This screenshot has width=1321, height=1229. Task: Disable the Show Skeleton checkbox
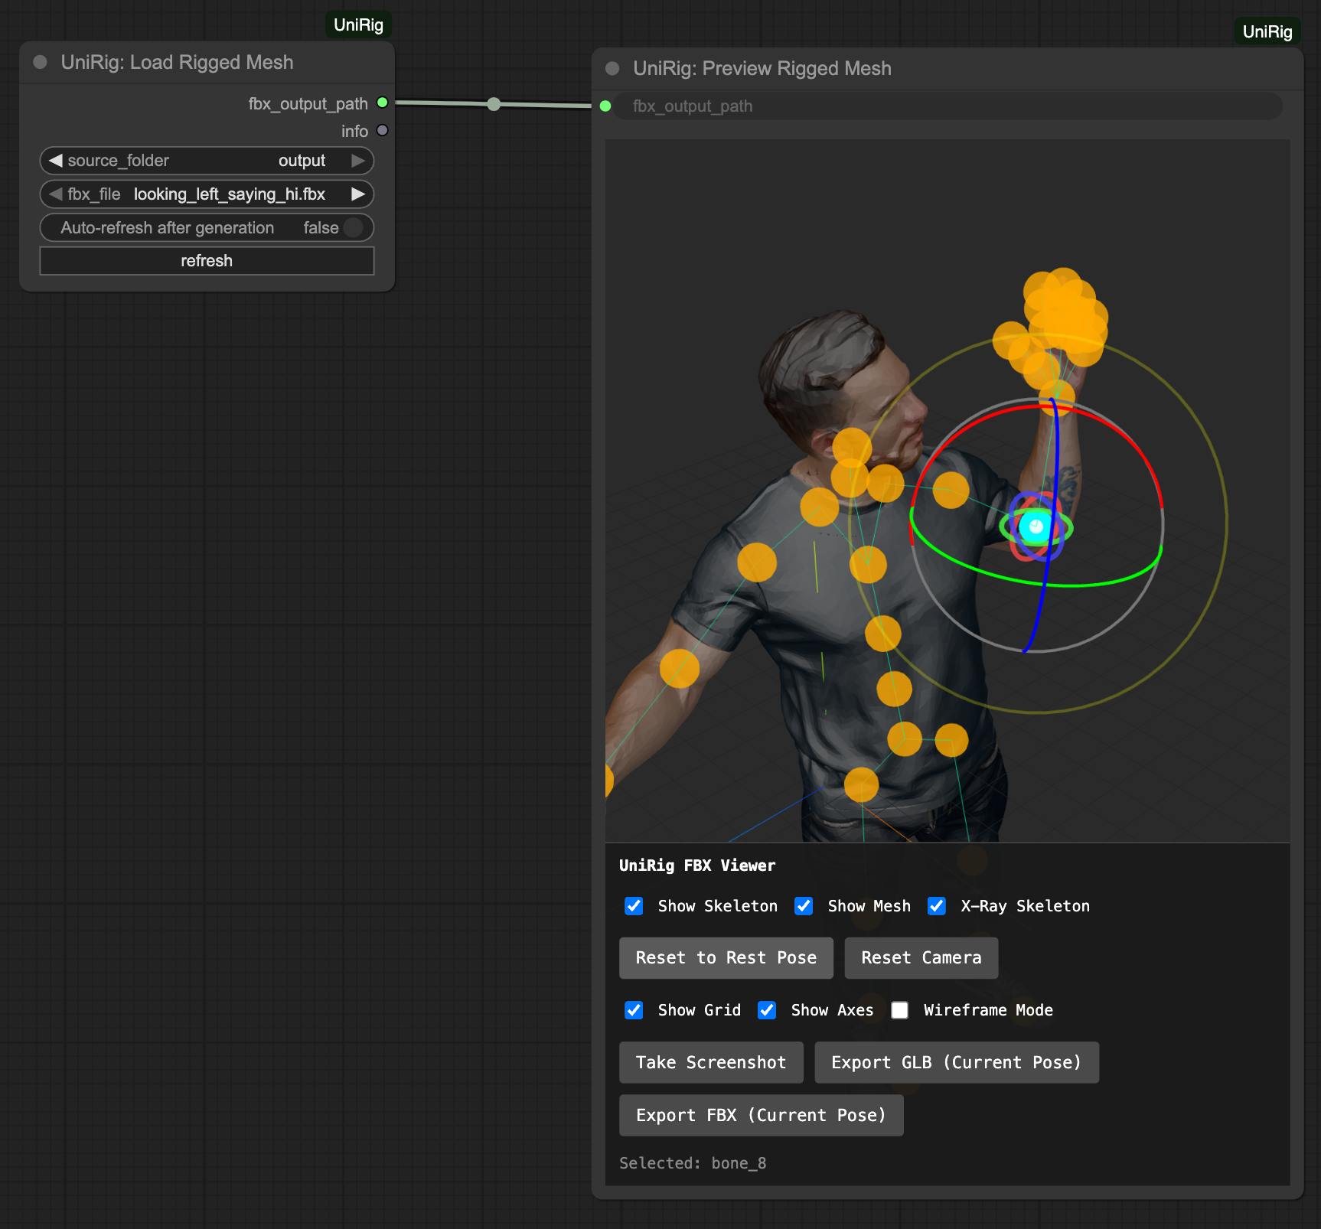pos(634,906)
